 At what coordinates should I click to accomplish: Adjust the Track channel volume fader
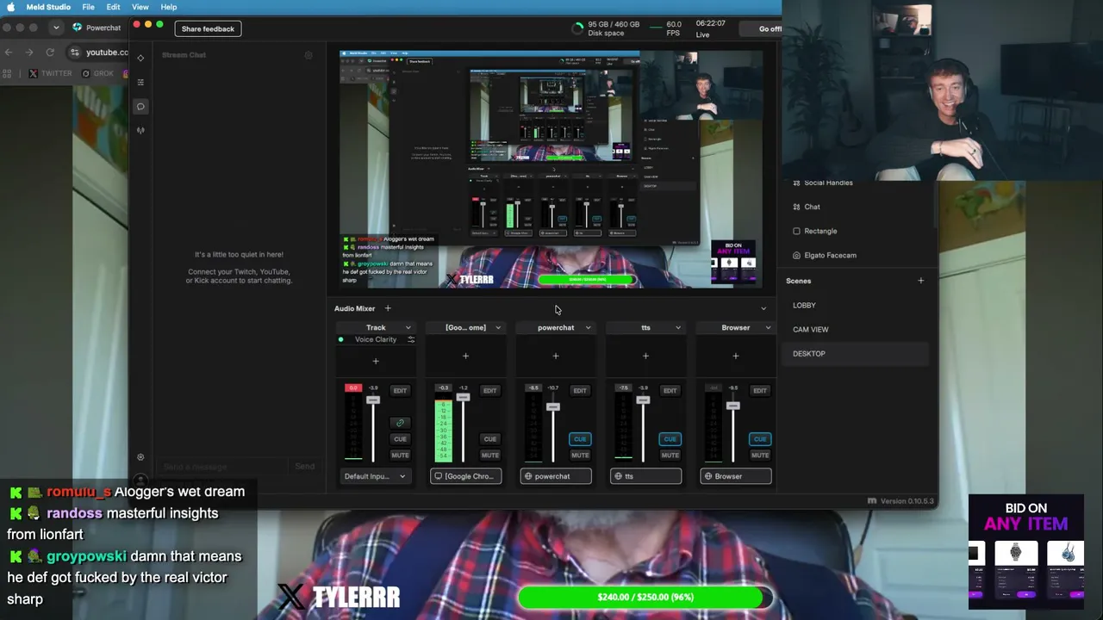pyautogui.click(x=373, y=400)
